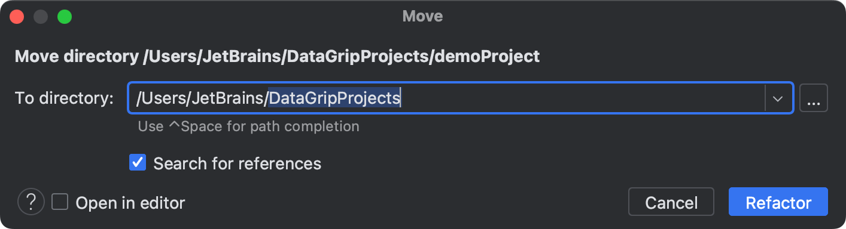Click empty space inside the directory combo box
This screenshot has height=229, width=846.
coord(580,98)
